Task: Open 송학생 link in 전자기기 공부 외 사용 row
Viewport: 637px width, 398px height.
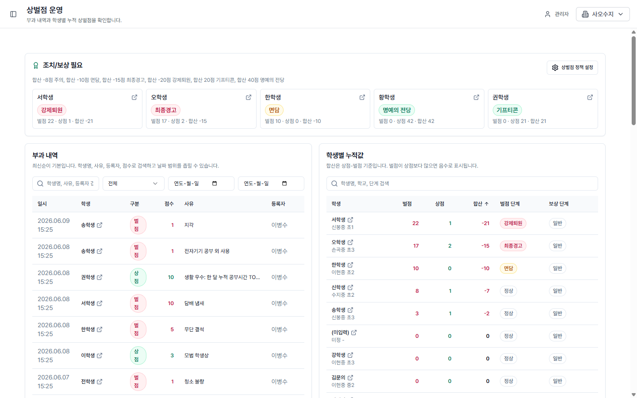Action: (x=92, y=251)
